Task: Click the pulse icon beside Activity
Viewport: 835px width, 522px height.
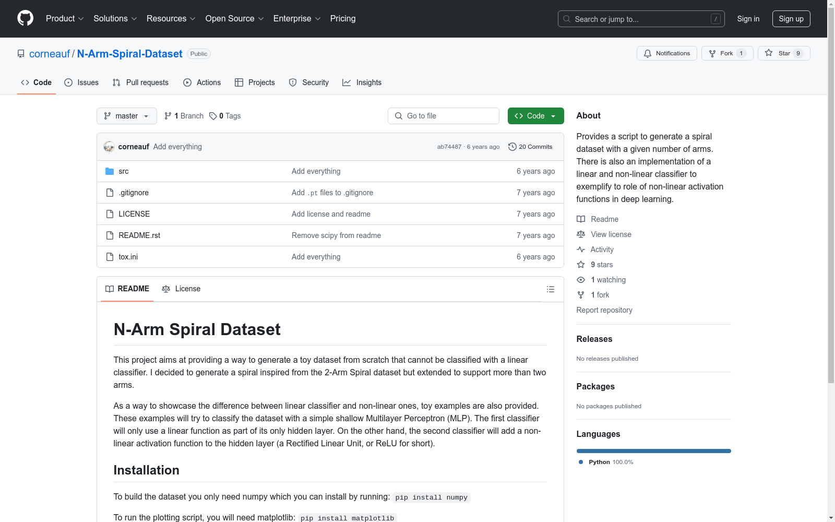Action: 581,250
